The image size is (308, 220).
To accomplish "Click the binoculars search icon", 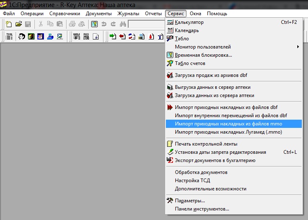I will [123, 24].
